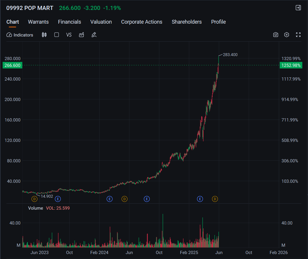308x259 pixels.
Task: Click the -3.200 price change value
Action: tap(92, 8)
